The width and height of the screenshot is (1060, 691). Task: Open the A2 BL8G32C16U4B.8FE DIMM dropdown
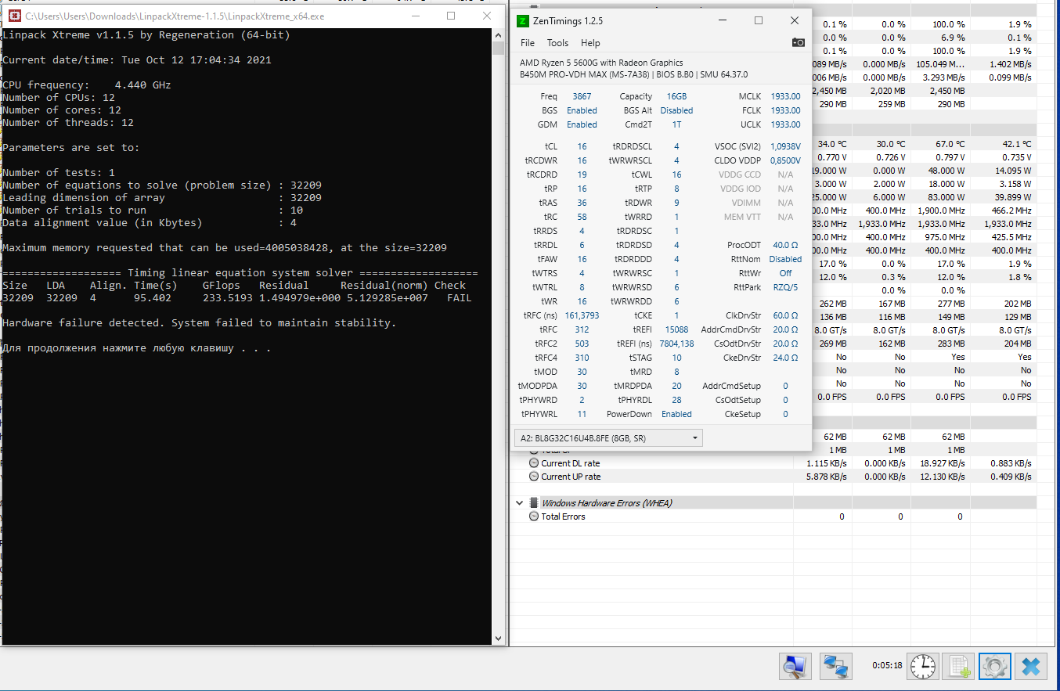[x=608, y=438]
